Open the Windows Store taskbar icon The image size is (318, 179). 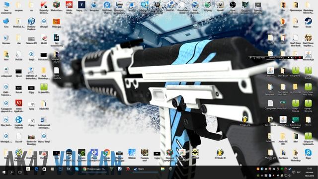pyautogui.click(x=44, y=169)
